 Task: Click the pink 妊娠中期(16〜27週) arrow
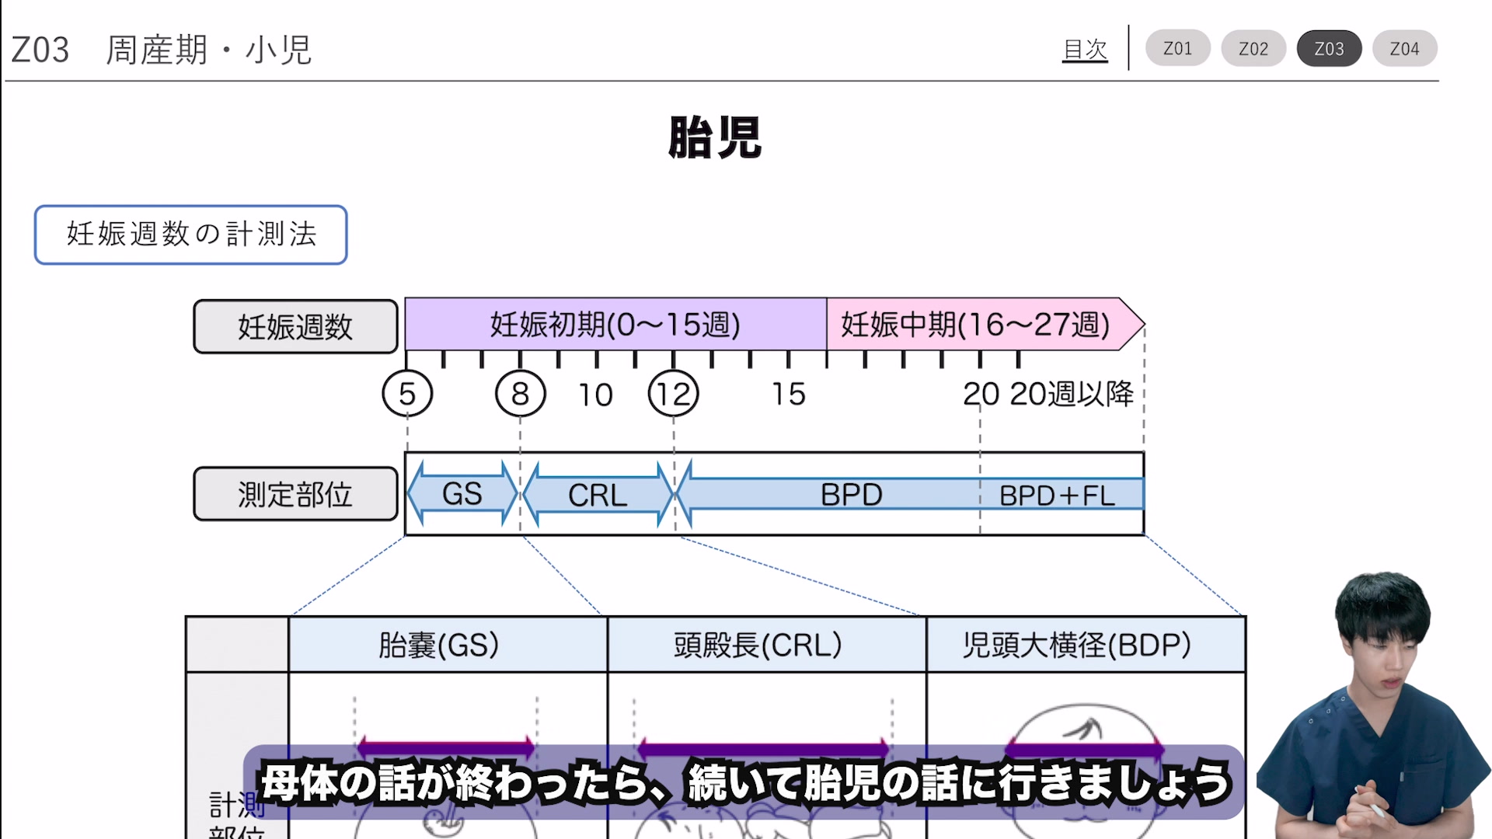tap(975, 324)
